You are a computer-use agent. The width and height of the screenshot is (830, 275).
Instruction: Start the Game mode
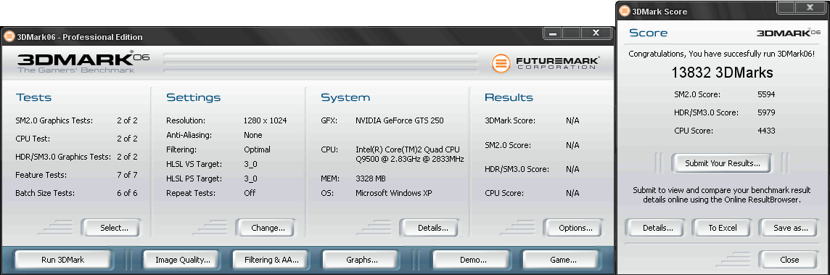563,260
